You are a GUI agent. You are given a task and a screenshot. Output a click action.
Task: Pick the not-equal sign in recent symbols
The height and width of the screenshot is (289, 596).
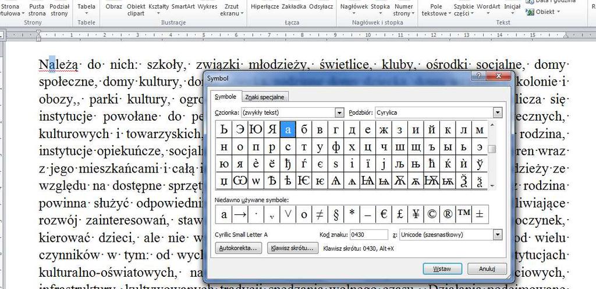[320, 214]
